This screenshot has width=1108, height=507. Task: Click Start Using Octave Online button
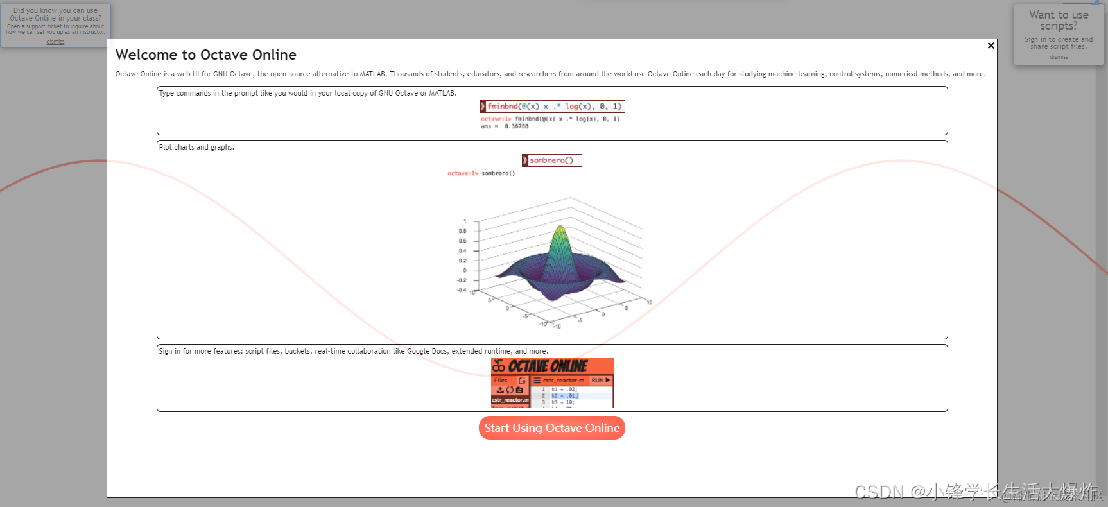[x=551, y=428]
